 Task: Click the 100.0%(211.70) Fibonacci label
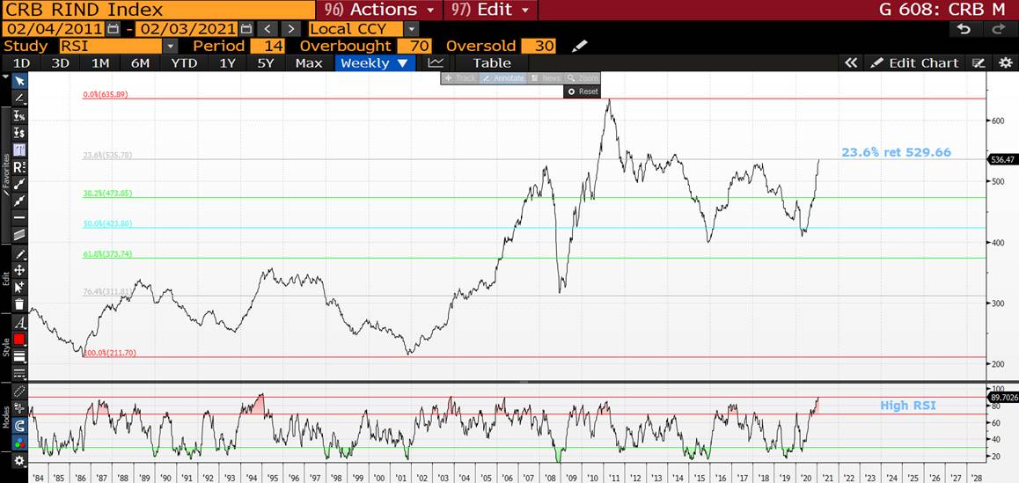pyautogui.click(x=108, y=353)
